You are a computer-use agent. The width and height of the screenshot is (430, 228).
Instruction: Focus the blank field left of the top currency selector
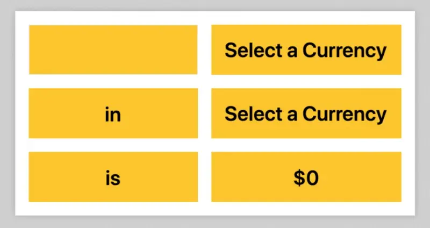(x=113, y=49)
